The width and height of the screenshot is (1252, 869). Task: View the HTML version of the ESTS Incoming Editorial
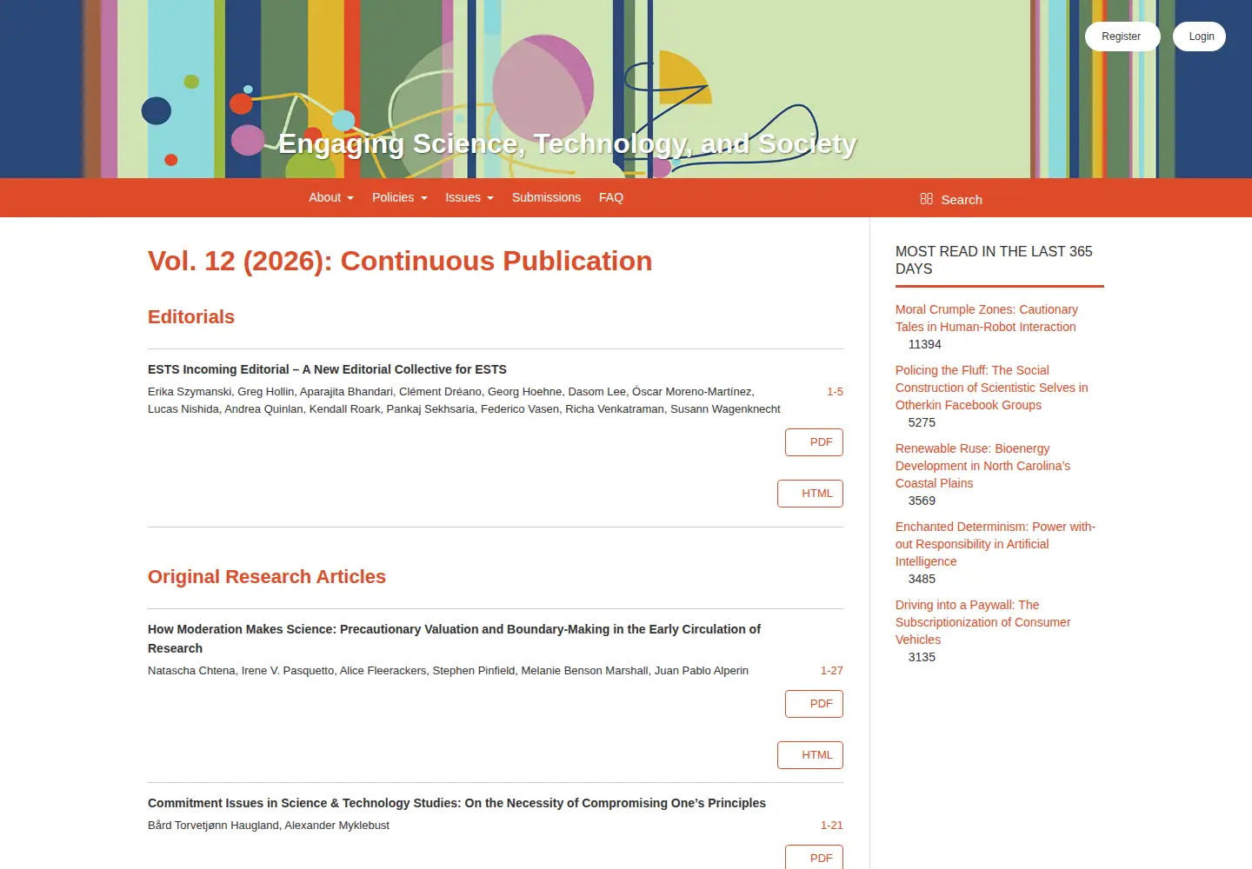click(810, 494)
